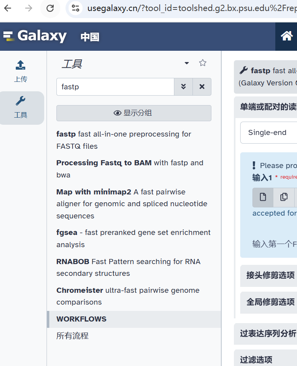Expand the 全局修剪选项 section
Viewport: 297px width, 366px height.
269,302
